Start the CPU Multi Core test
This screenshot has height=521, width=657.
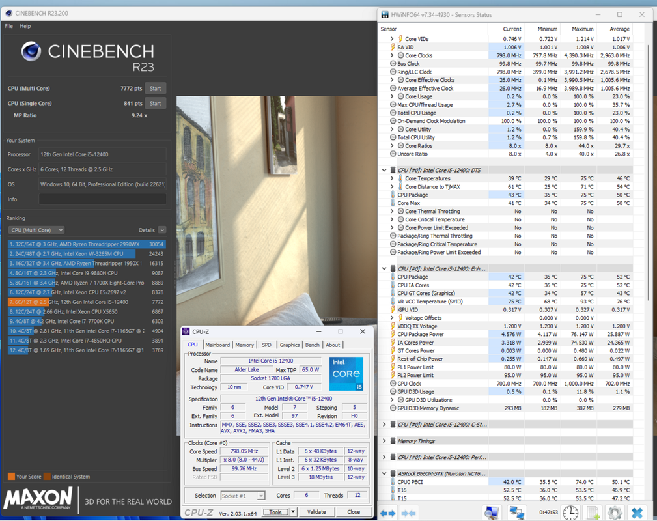coord(156,89)
